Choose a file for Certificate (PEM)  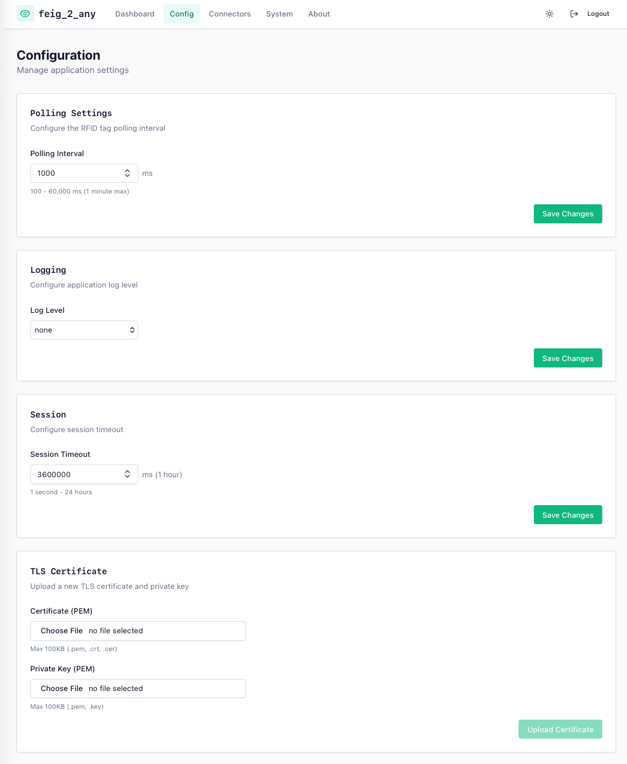62,631
